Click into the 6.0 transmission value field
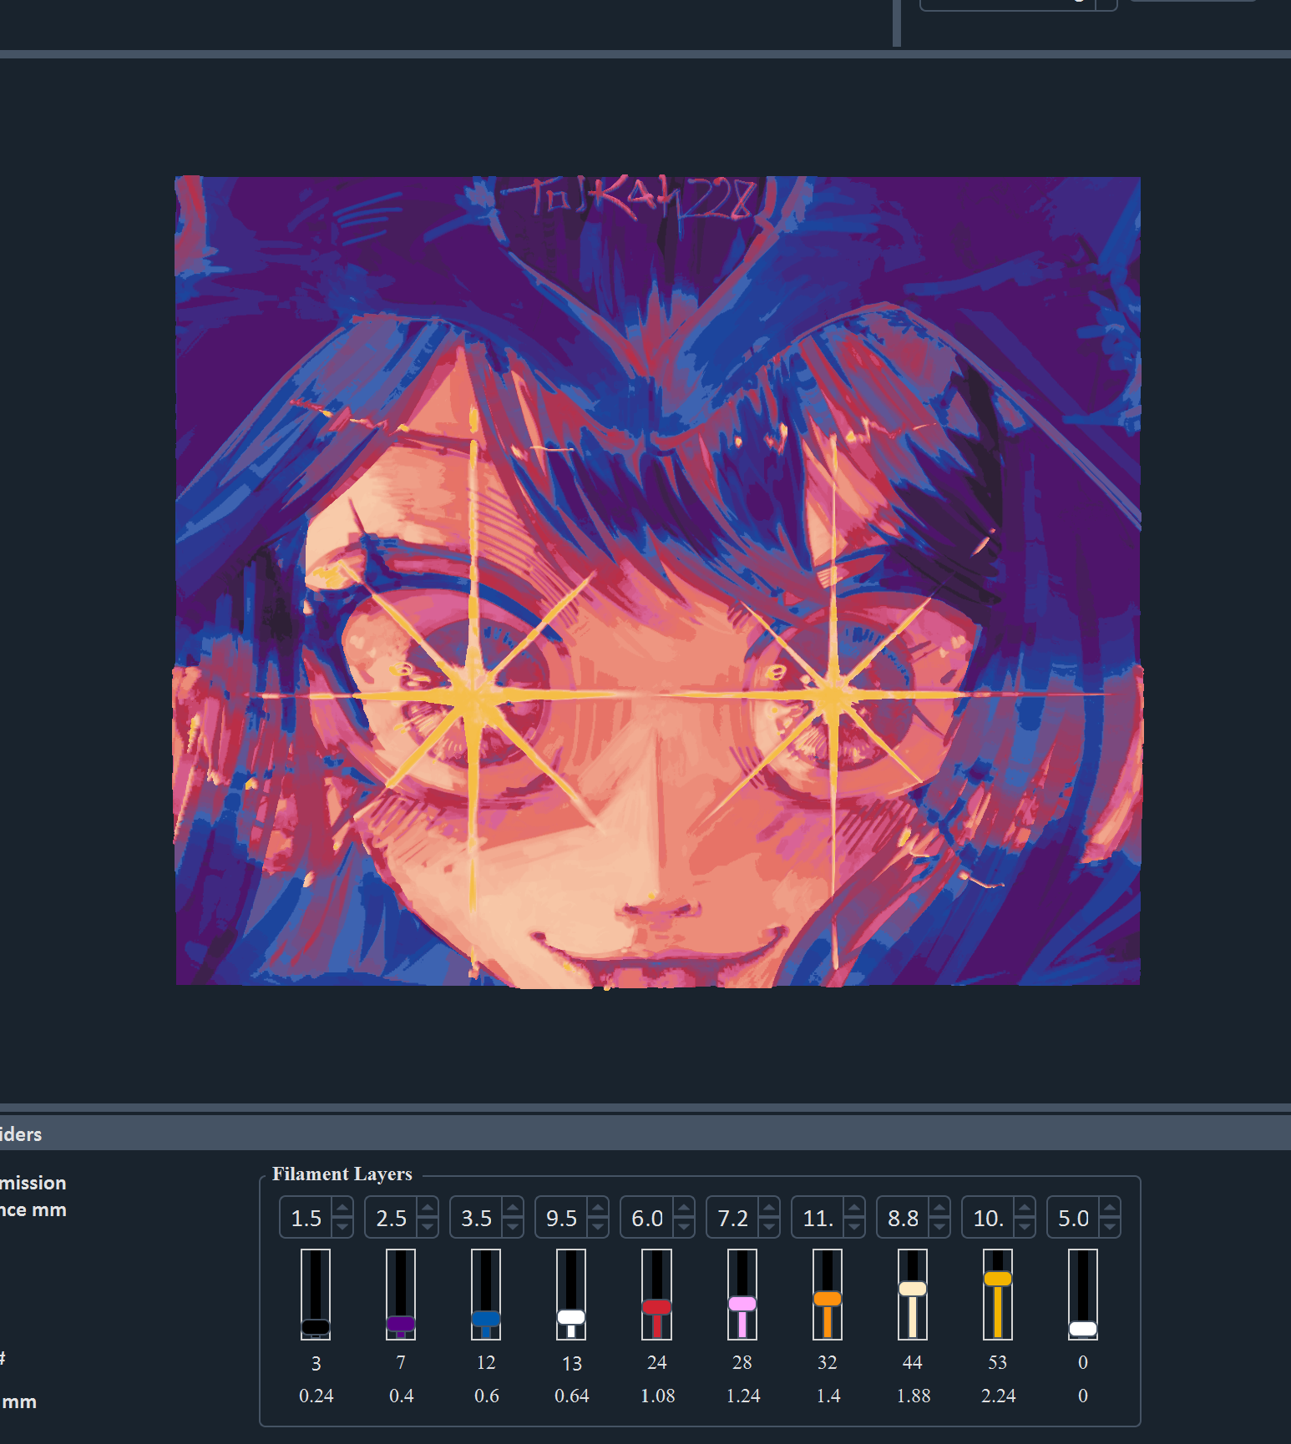Screen dimensions: 1291x1444 coord(647,1218)
